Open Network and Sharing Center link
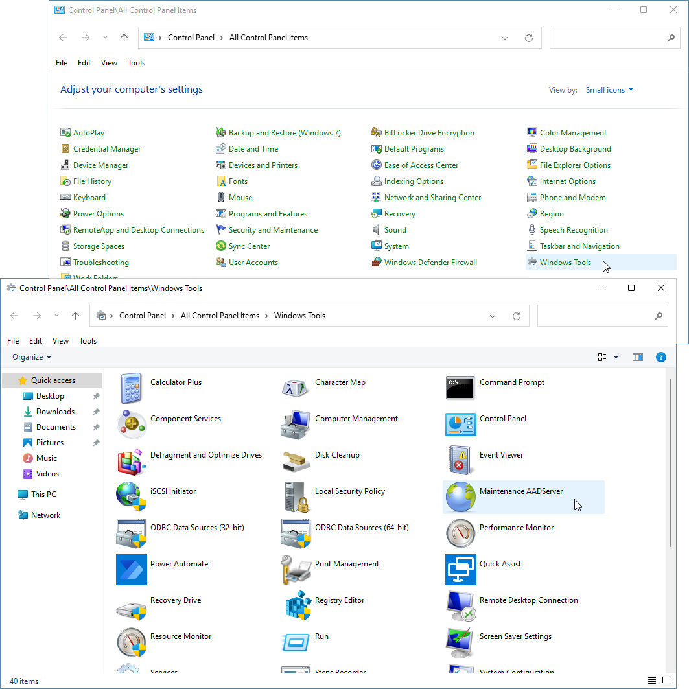This screenshot has width=689, height=689. coord(432,198)
